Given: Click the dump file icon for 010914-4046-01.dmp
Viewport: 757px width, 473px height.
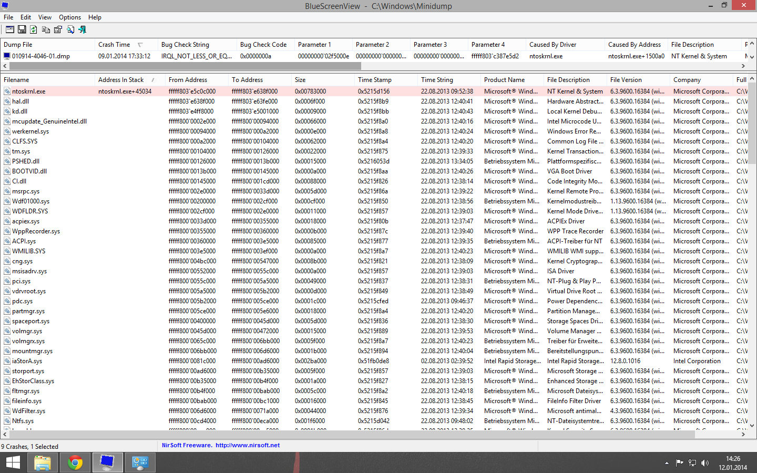Looking at the screenshot, I should click(7, 56).
